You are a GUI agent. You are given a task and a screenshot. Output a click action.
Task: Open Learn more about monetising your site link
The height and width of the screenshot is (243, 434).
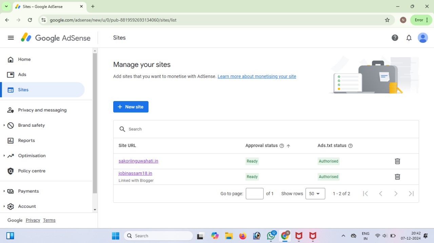[257, 76]
